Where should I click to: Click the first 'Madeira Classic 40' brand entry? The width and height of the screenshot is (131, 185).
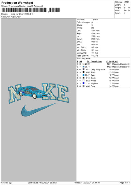pos(121,64)
